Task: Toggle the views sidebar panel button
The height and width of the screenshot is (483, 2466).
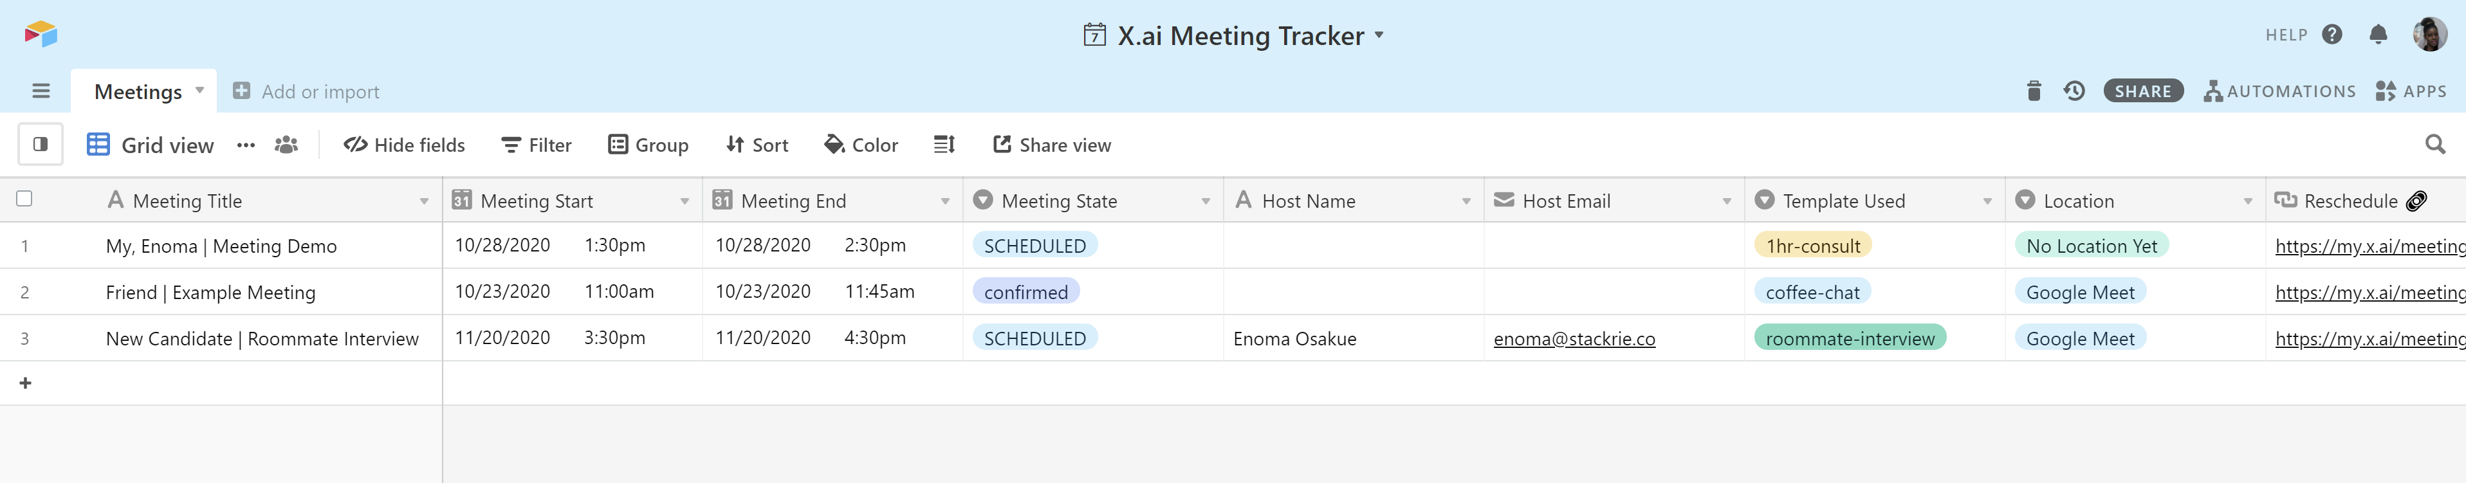Action: (40, 145)
